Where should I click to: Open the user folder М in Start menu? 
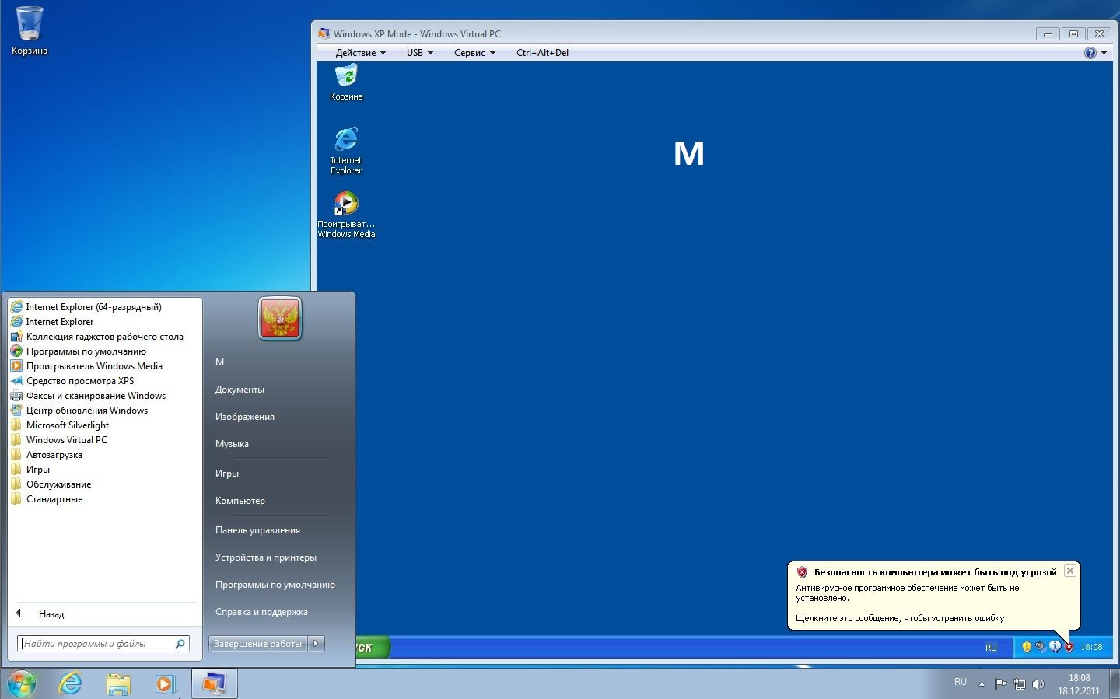coord(220,362)
